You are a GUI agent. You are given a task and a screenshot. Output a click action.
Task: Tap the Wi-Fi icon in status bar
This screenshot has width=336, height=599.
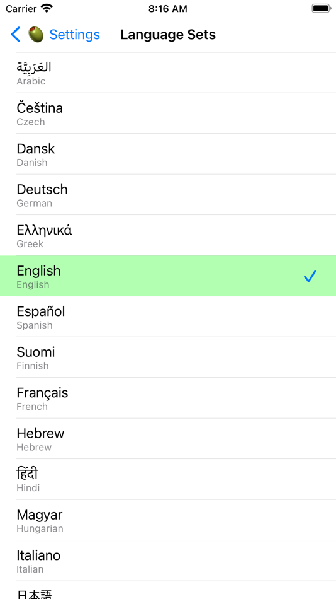pos(47,8)
